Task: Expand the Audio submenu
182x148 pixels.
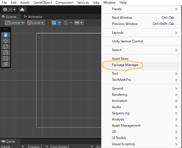Action: 141,107
